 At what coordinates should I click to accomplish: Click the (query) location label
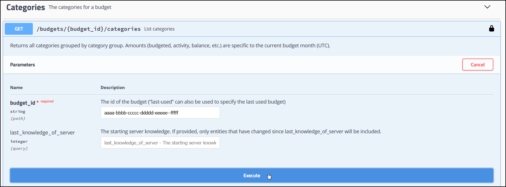pos(19,148)
